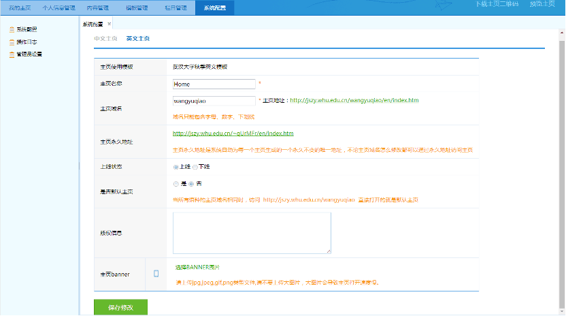
Task: Focus the 主页域名 field containing wangyuqiao
Action: [x=214, y=101]
